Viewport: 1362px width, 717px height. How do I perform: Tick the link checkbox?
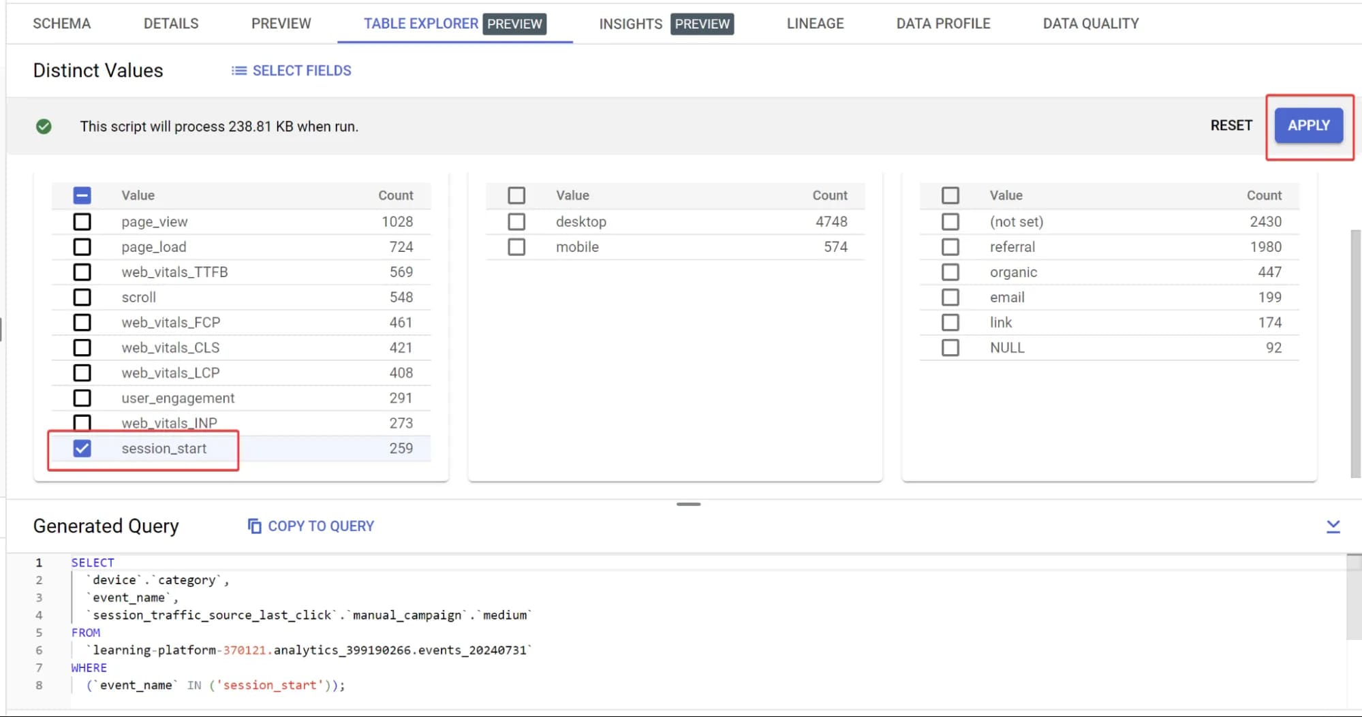pos(950,323)
